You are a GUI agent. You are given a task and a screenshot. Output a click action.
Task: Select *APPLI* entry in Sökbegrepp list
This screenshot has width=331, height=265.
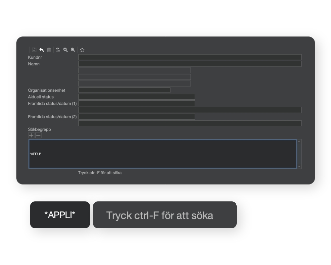(35, 154)
